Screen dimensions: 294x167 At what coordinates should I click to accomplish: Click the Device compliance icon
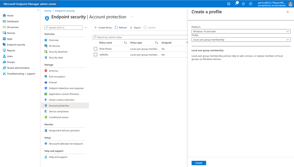pos(46,112)
